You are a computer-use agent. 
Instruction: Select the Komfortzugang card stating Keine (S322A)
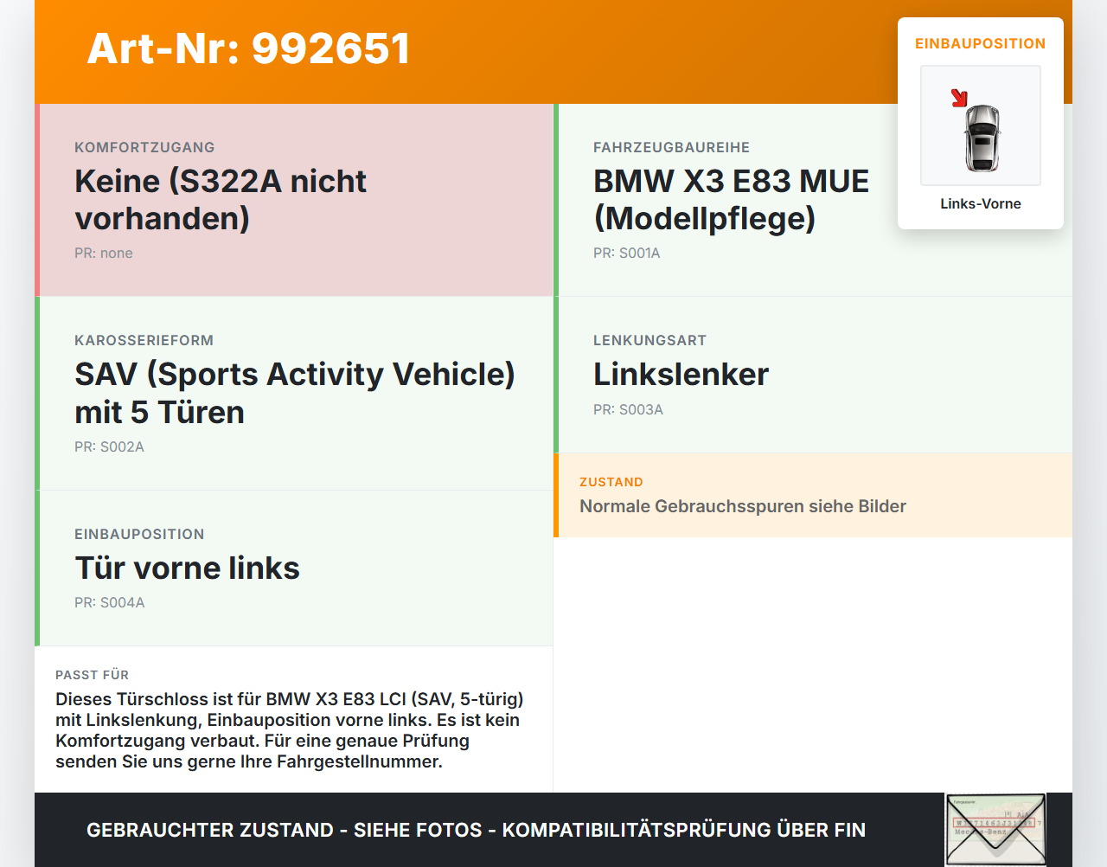click(294, 199)
